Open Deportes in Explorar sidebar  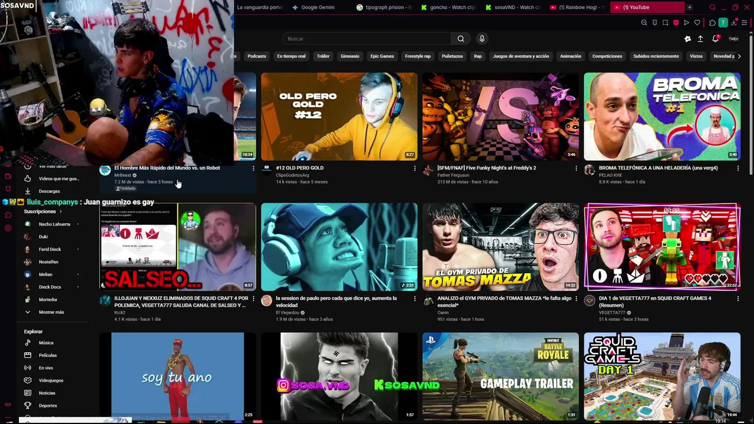tap(48, 406)
